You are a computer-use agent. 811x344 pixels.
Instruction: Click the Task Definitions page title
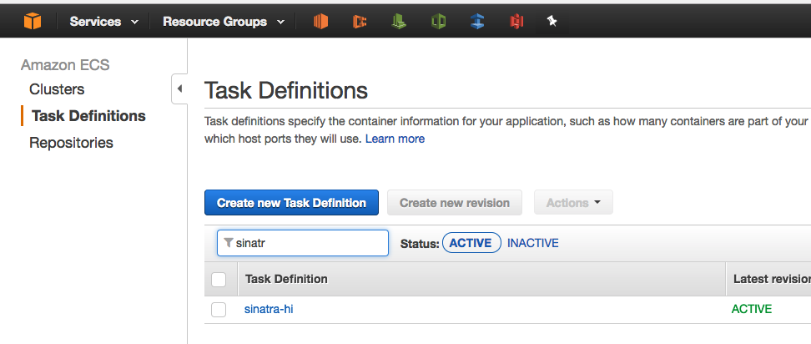pyautogui.click(x=286, y=90)
